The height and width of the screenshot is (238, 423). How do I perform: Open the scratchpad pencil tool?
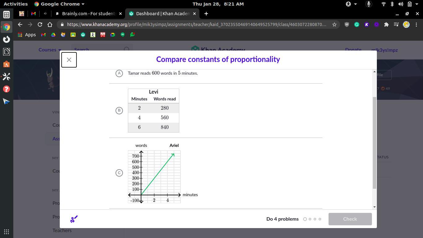pos(74,219)
